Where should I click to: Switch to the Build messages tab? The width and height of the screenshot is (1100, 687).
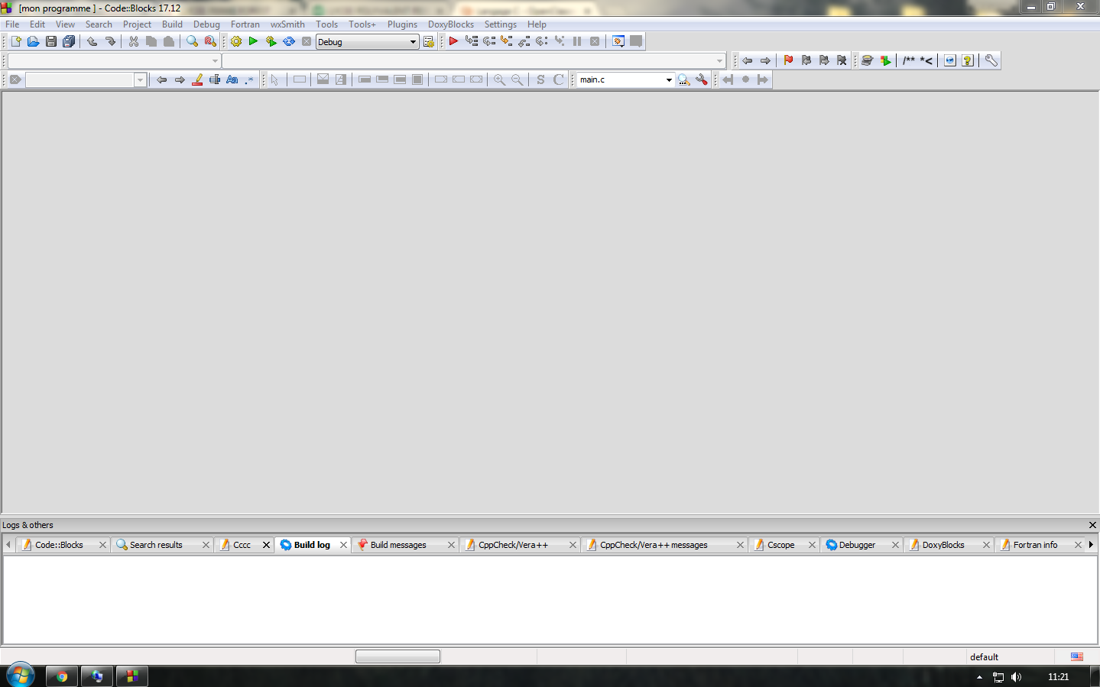[x=397, y=544]
